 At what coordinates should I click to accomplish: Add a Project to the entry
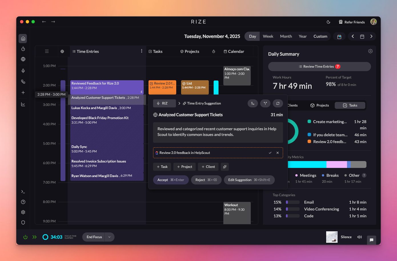[x=185, y=167]
